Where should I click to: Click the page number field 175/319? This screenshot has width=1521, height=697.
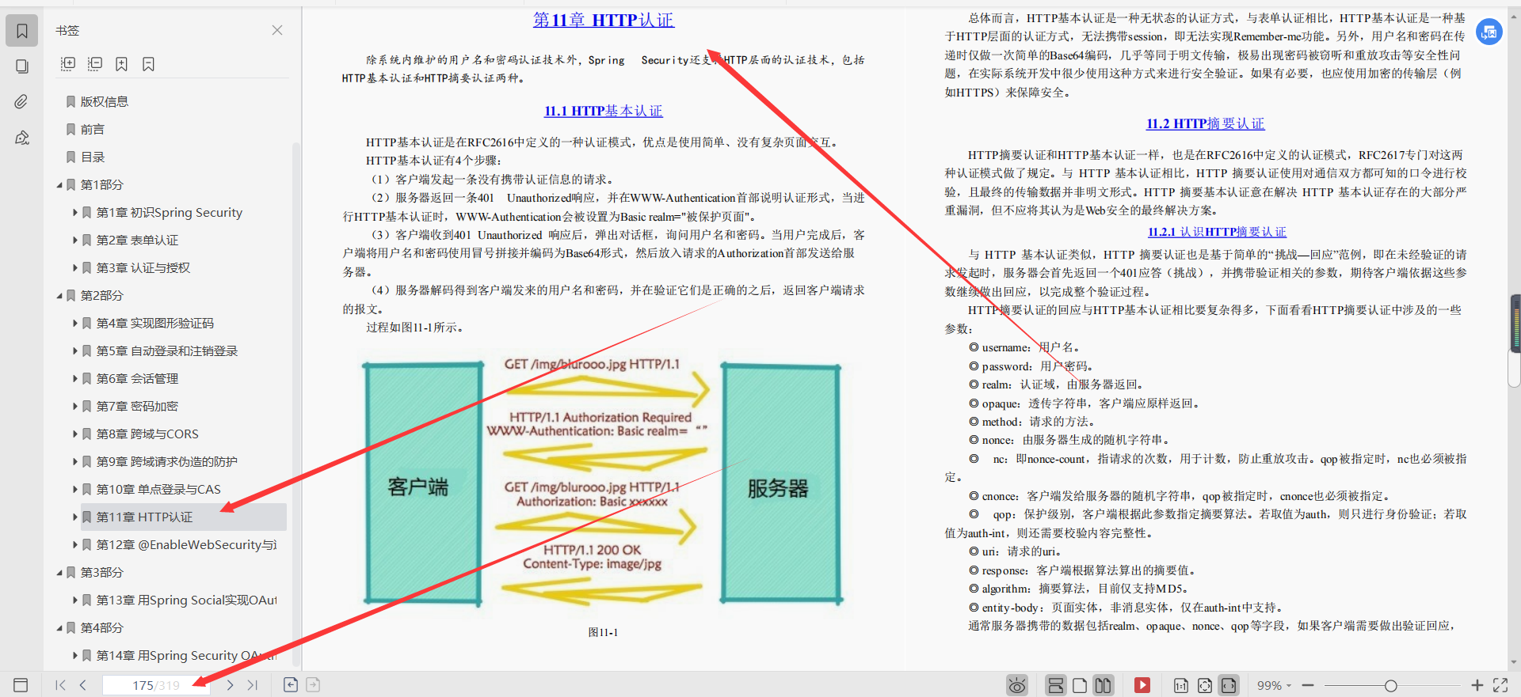tap(156, 685)
